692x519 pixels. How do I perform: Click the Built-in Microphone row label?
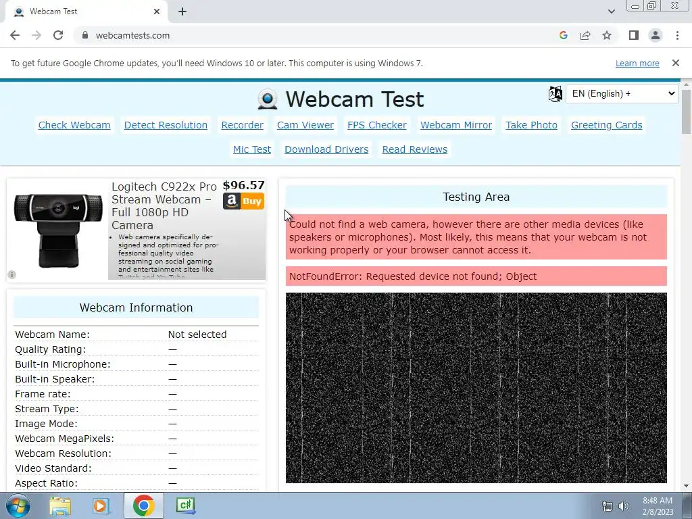(x=63, y=364)
